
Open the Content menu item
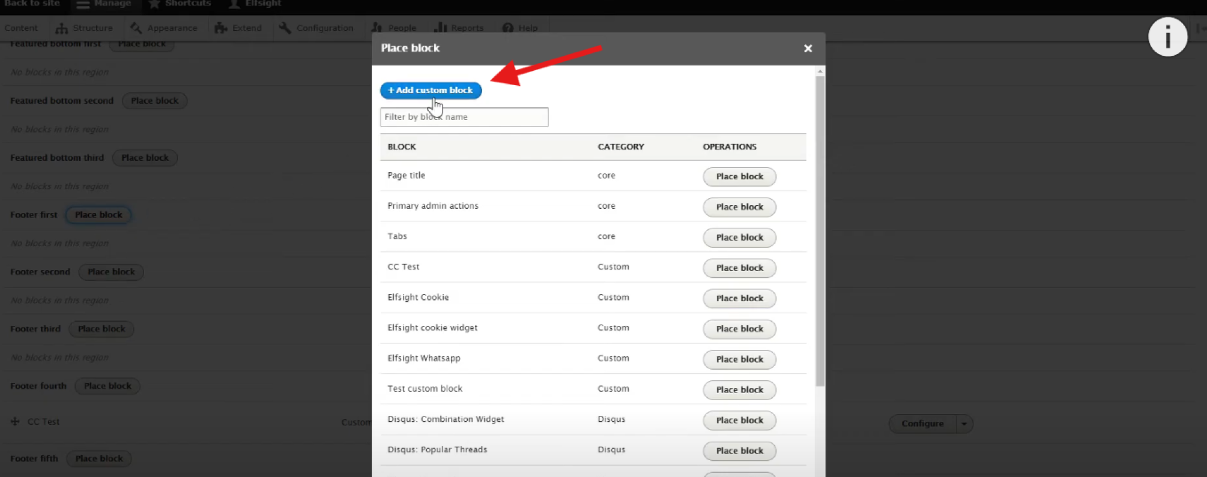(x=21, y=28)
